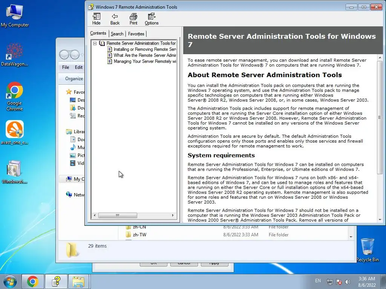Click the network tray icon
Screen dimensions: 386x289
coord(329,282)
